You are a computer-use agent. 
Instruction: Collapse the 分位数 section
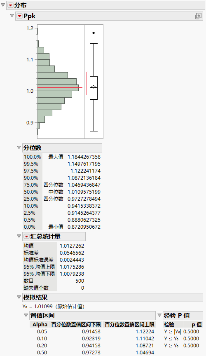pos(19,148)
